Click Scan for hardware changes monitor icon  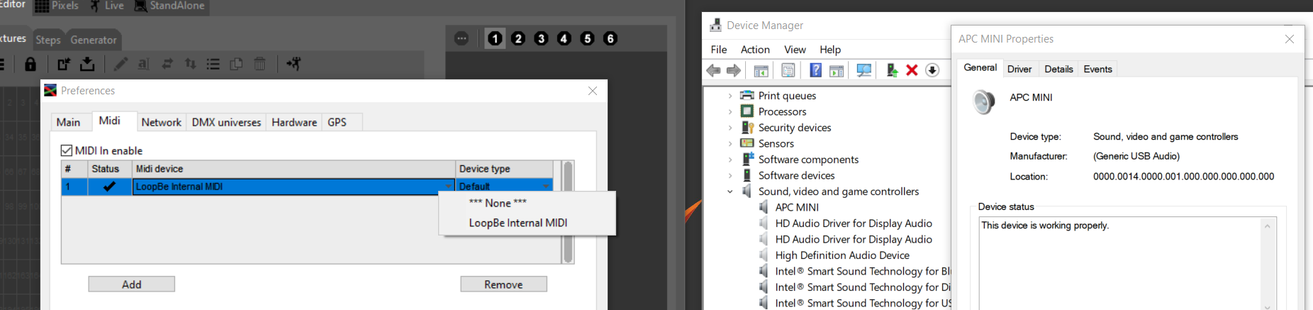(864, 70)
